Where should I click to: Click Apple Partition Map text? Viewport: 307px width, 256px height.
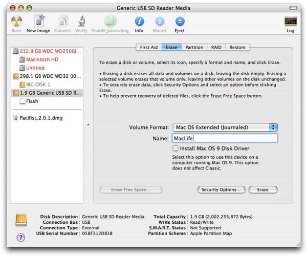[x=211, y=233]
